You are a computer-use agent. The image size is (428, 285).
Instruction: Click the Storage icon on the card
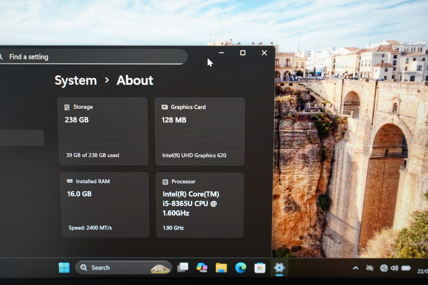[x=67, y=107]
